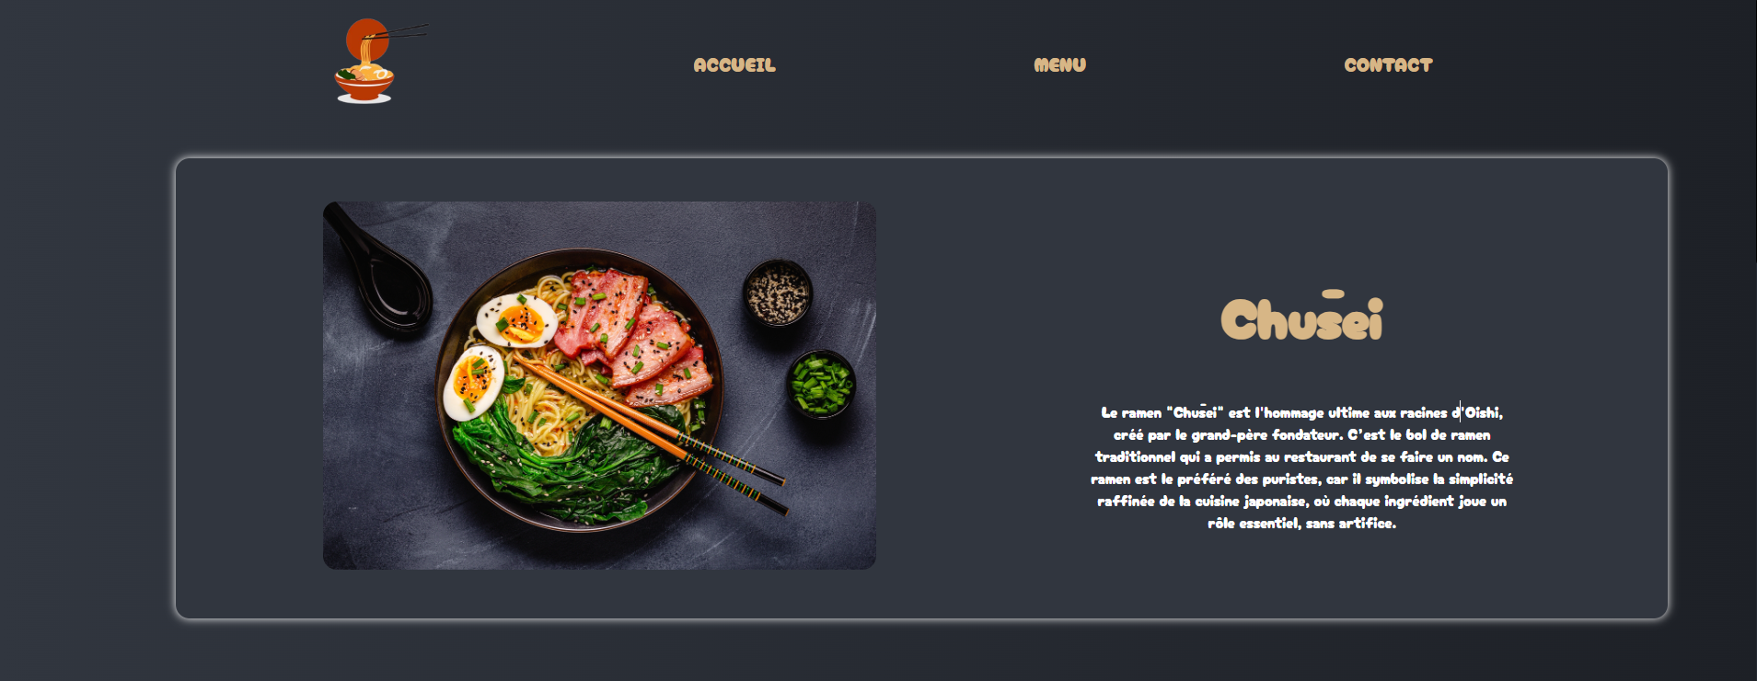Open the MENU navigation link
This screenshot has height=681, width=1757.
(x=1059, y=65)
